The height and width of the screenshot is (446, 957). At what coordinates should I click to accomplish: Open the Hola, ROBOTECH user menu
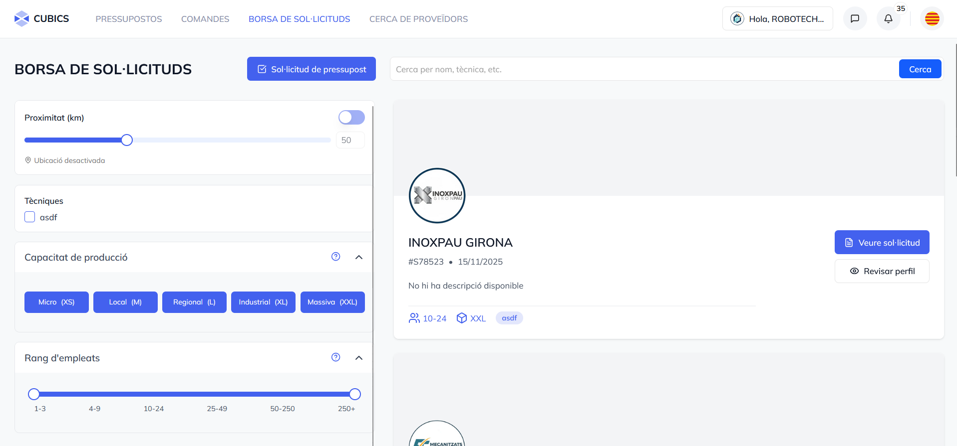pyautogui.click(x=777, y=19)
